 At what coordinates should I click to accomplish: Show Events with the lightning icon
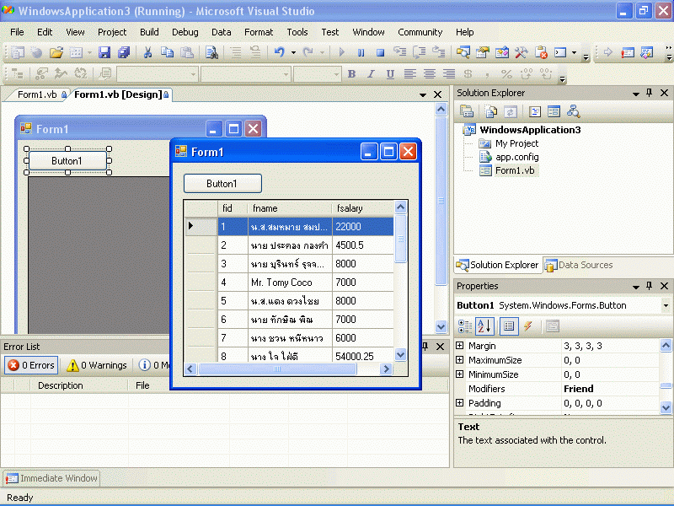[x=528, y=326]
